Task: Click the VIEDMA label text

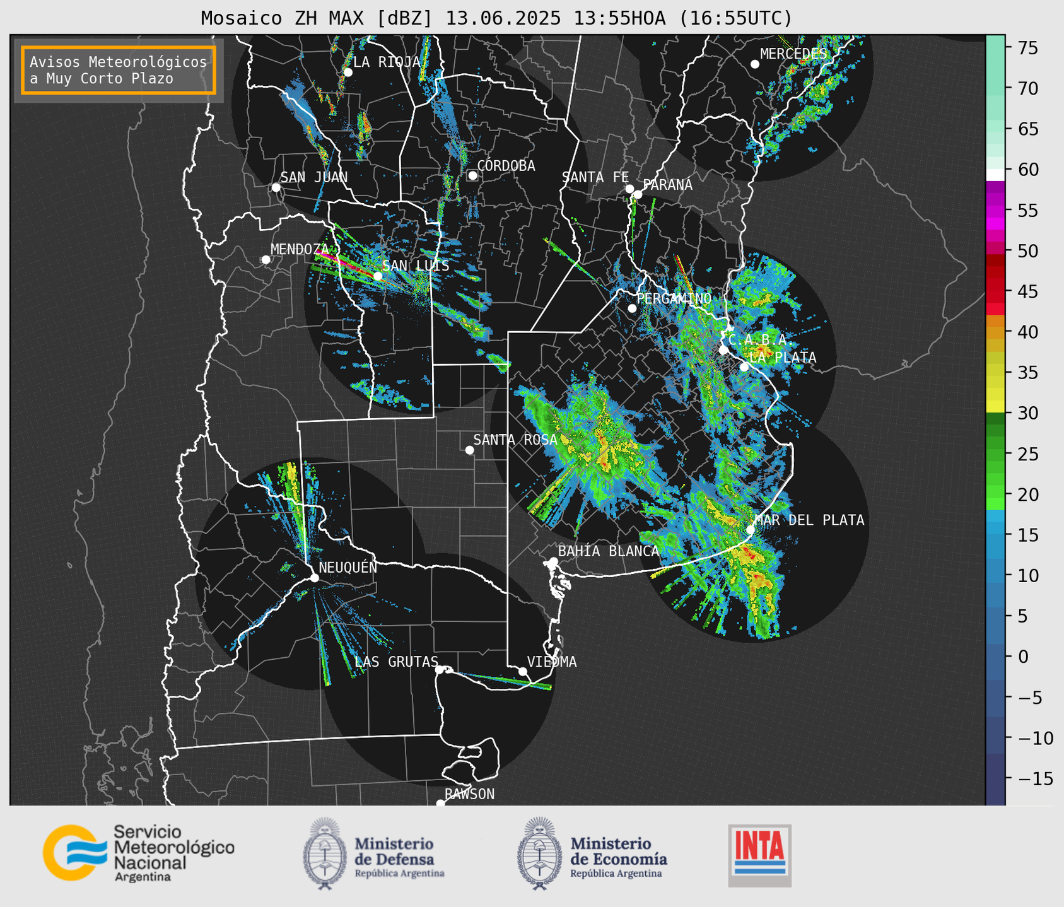Action: click(x=552, y=662)
